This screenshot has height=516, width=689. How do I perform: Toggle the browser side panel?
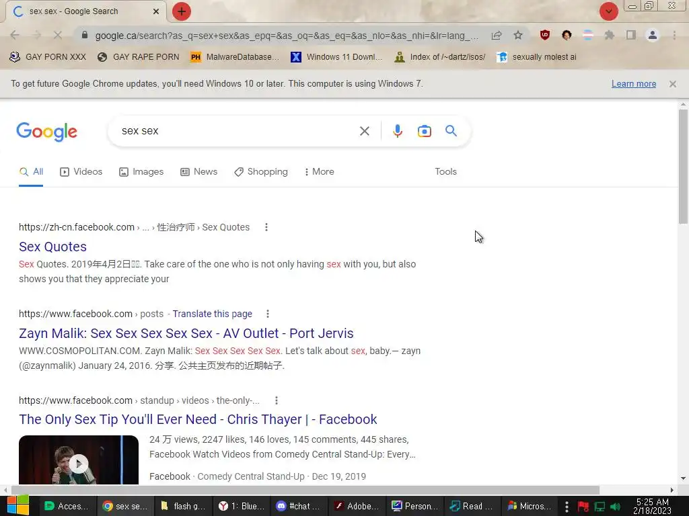pos(631,35)
